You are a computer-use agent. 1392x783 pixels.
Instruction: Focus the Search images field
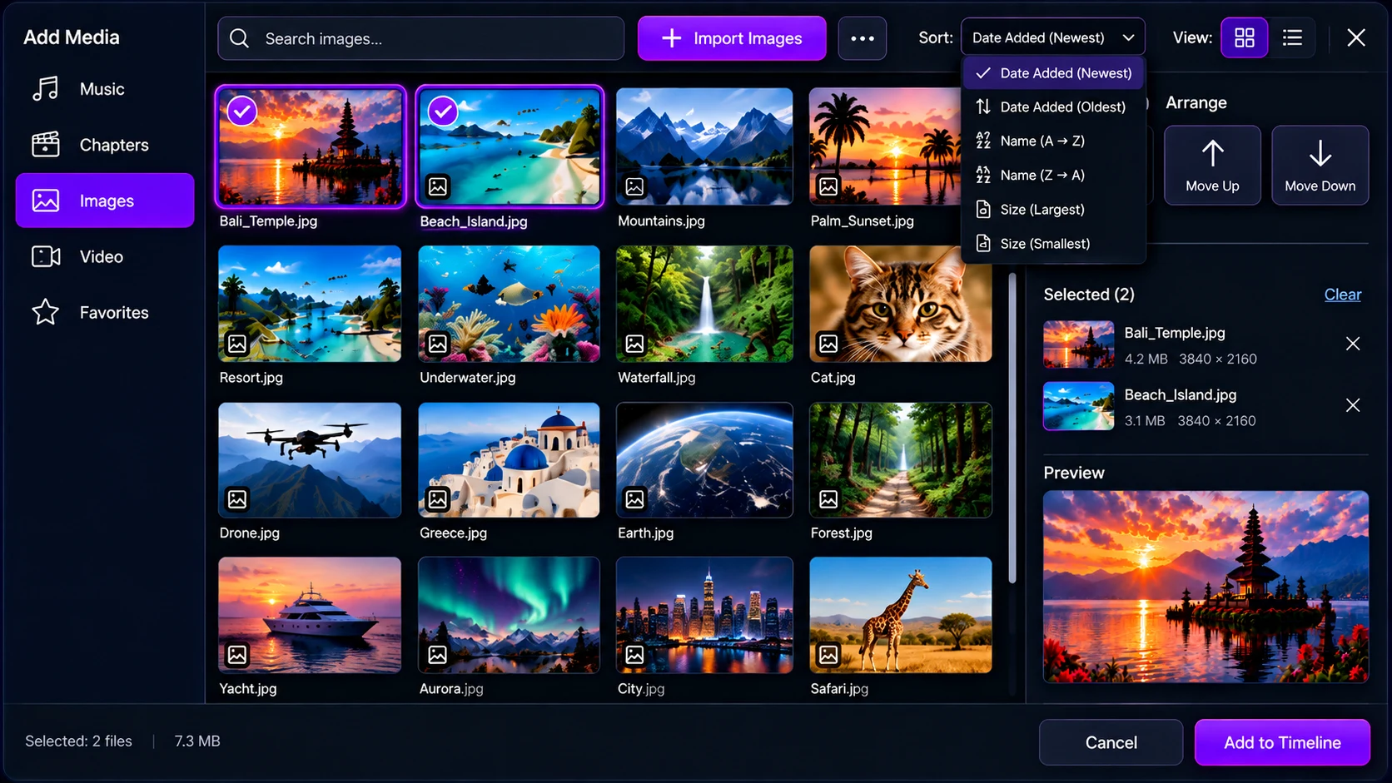click(421, 38)
